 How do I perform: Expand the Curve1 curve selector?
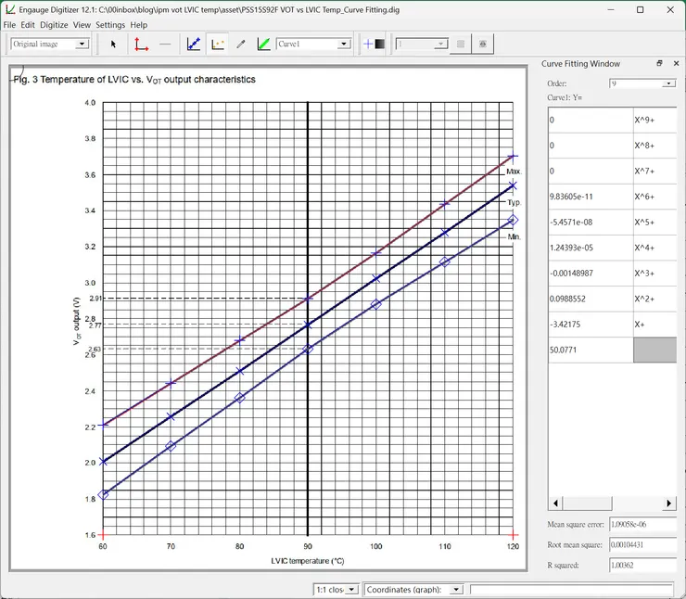pyautogui.click(x=343, y=44)
